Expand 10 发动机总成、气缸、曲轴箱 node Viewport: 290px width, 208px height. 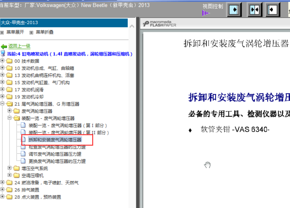pos(2,68)
